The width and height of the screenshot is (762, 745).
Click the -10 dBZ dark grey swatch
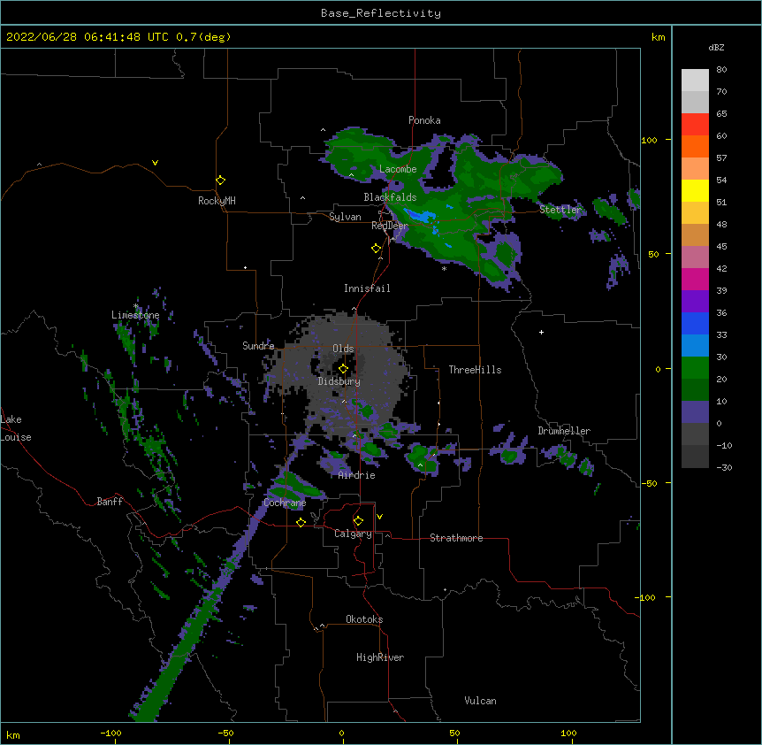click(x=695, y=457)
